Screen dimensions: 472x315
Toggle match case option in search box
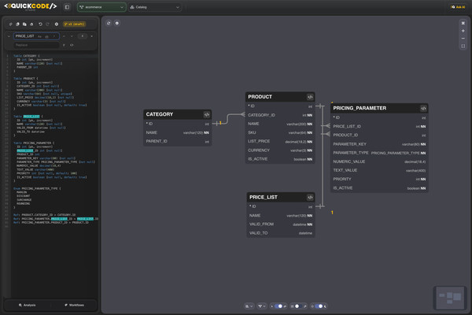(40, 36)
